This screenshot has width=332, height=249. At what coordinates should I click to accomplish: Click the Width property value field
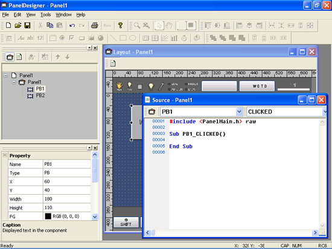[67, 199]
